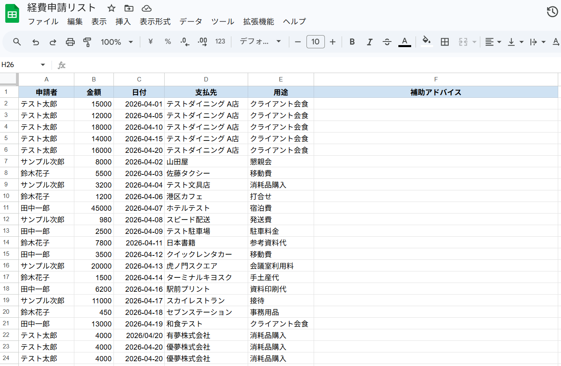The width and height of the screenshot is (561, 366).
Task: Click the move-to-folder icon
Action: coord(129,8)
